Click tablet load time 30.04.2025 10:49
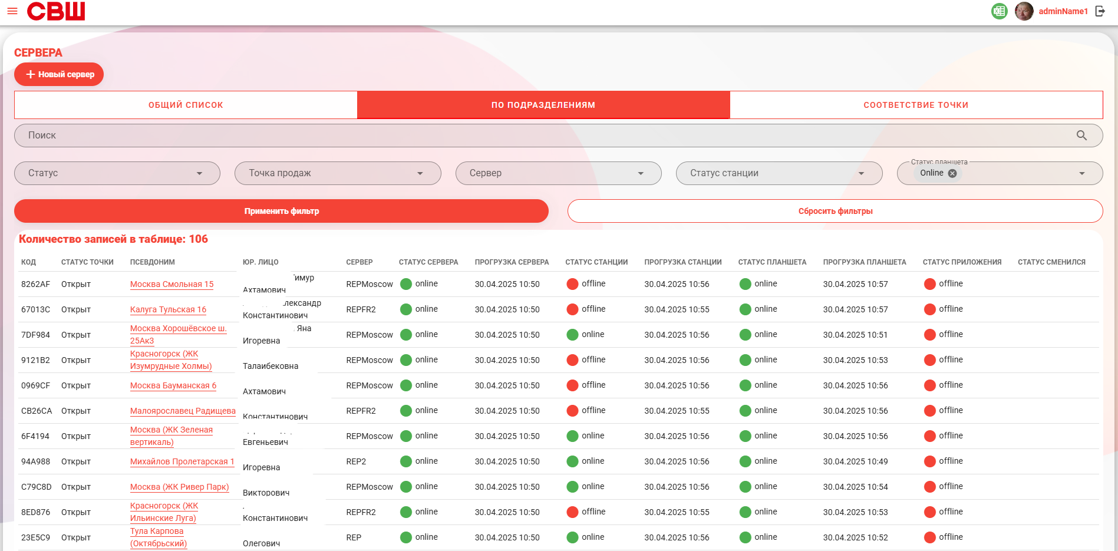This screenshot has height=551, width=1118. coord(855,461)
